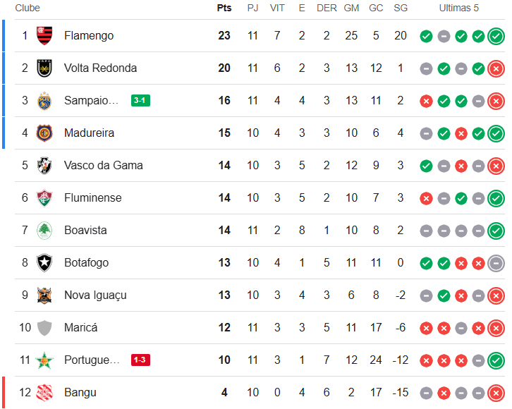Click the Vasco da Gama crest
512x409 pixels.
pyautogui.click(x=44, y=165)
